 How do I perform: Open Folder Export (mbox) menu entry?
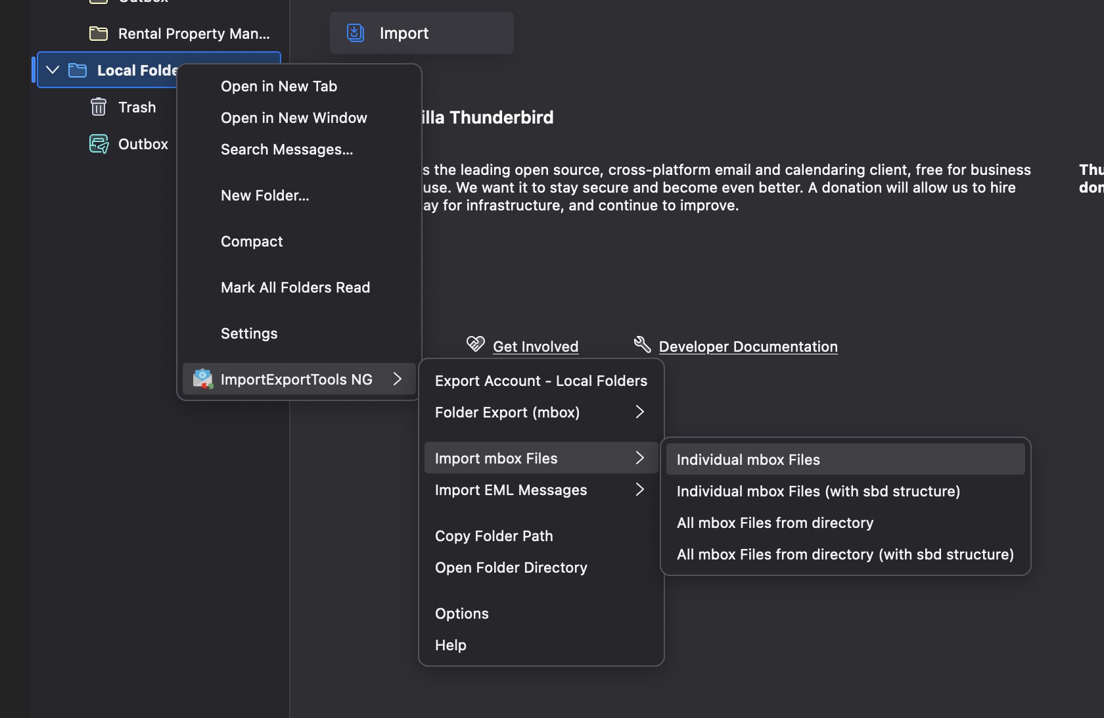point(541,412)
